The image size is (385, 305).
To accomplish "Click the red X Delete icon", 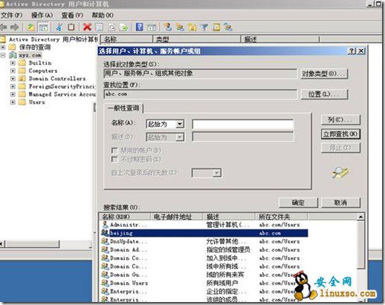I will coord(87,27).
